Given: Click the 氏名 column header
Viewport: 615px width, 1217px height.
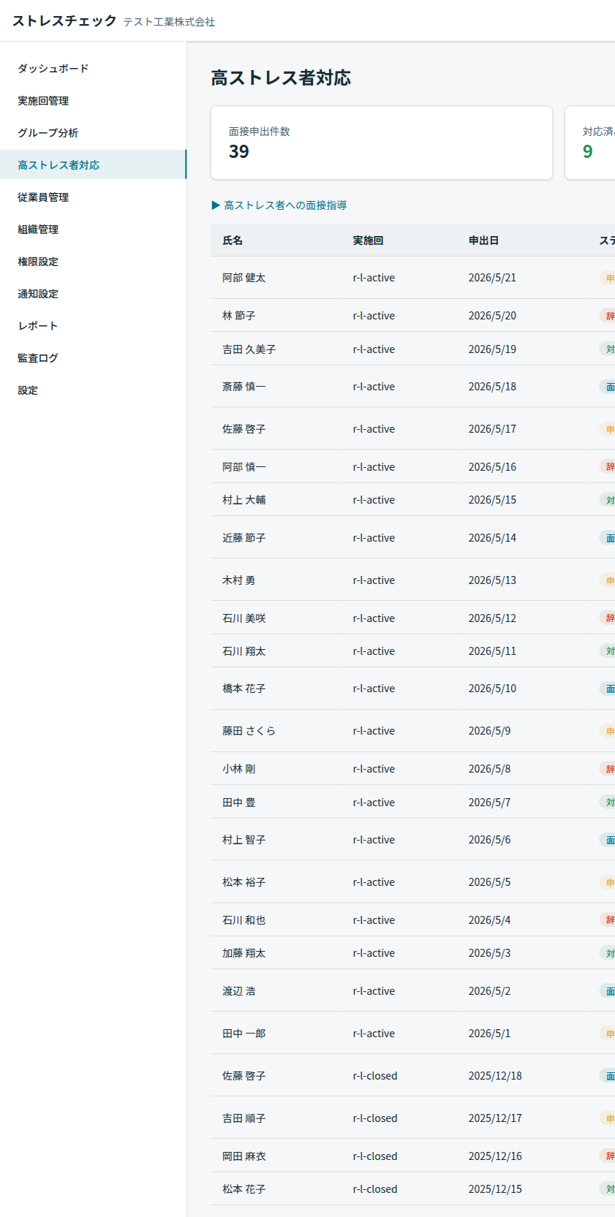Looking at the screenshot, I should click(233, 240).
